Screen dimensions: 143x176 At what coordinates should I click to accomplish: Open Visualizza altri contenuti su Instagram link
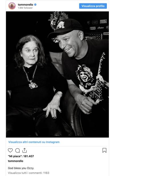(34, 142)
